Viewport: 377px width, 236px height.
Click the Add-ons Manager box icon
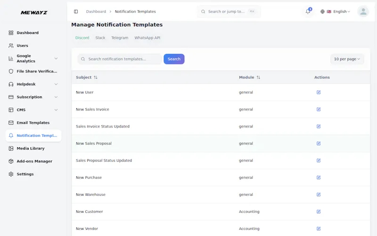tap(11, 161)
